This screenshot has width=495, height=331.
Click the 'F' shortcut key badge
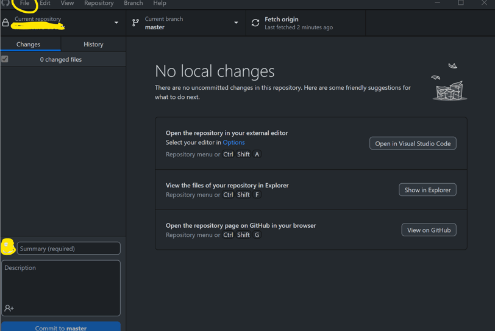[257, 195]
